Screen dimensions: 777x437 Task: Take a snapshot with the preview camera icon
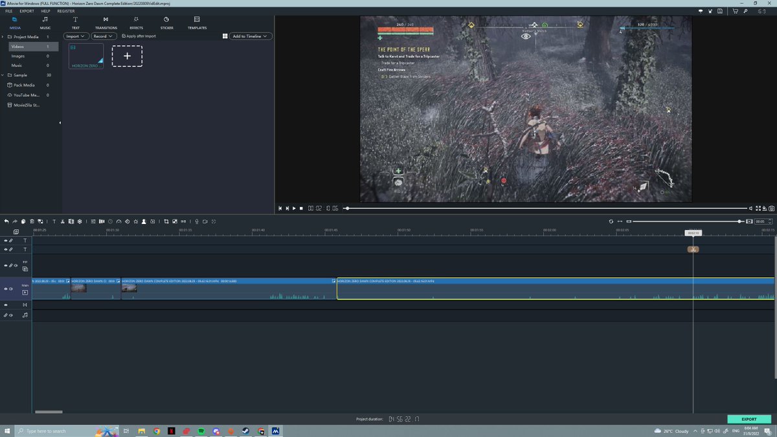(772, 208)
